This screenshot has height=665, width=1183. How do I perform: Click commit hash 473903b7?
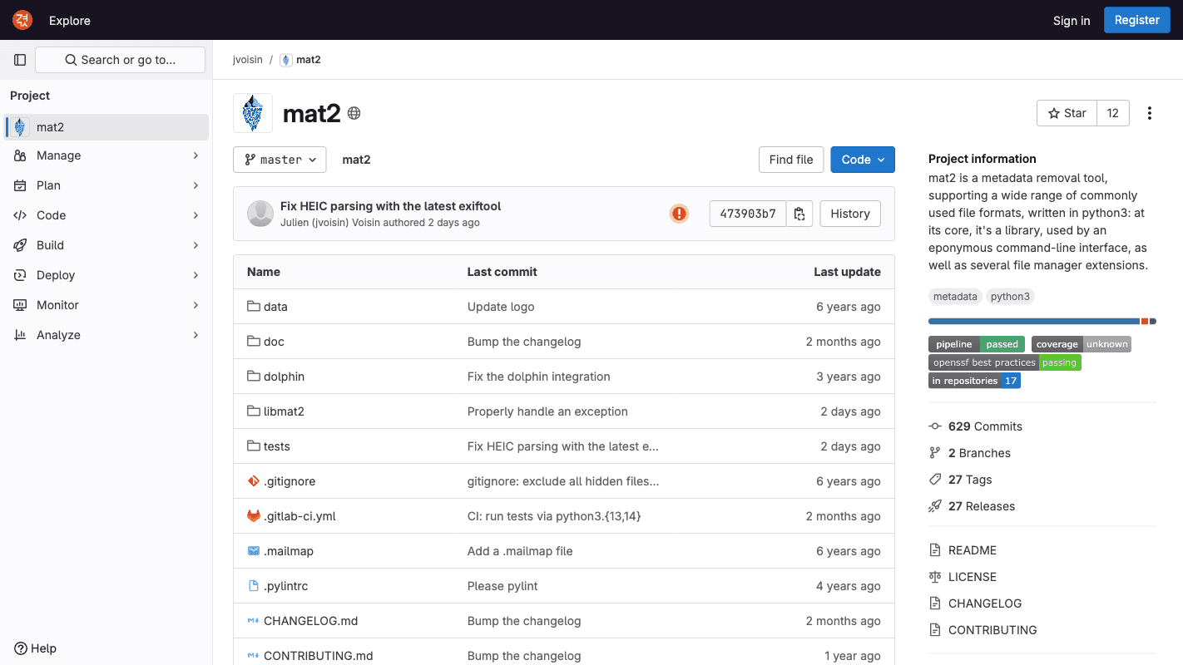coord(748,214)
